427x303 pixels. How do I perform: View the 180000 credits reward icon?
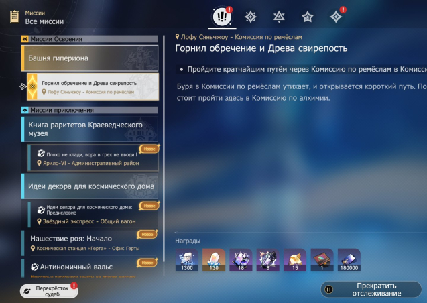(x=349, y=260)
